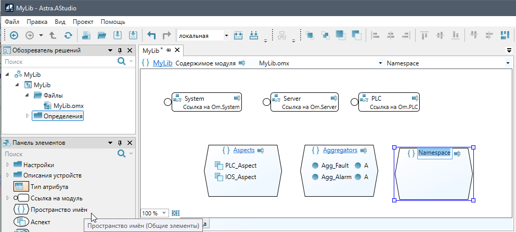Open the Проект menu
This screenshot has width=516, height=232.
(x=83, y=22)
